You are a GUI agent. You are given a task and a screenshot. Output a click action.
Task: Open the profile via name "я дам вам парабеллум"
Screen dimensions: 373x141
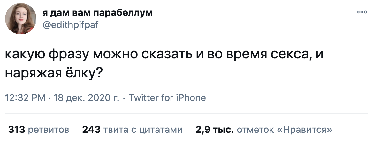point(97,13)
